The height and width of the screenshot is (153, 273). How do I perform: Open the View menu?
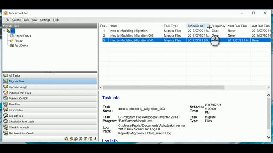tap(34, 20)
